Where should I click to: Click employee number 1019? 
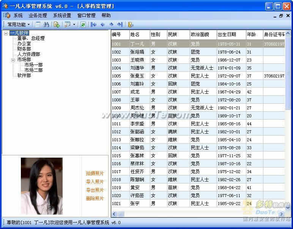pos(120,188)
